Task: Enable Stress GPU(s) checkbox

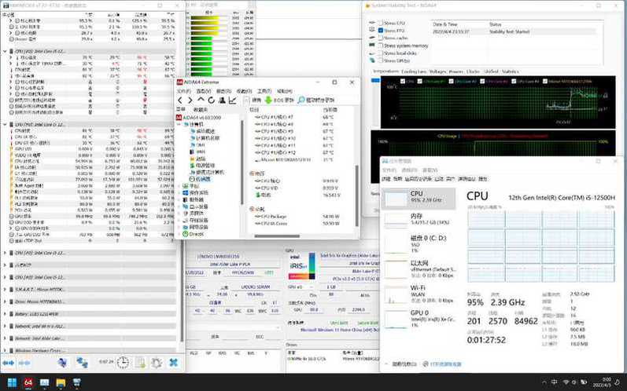Action: point(381,60)
